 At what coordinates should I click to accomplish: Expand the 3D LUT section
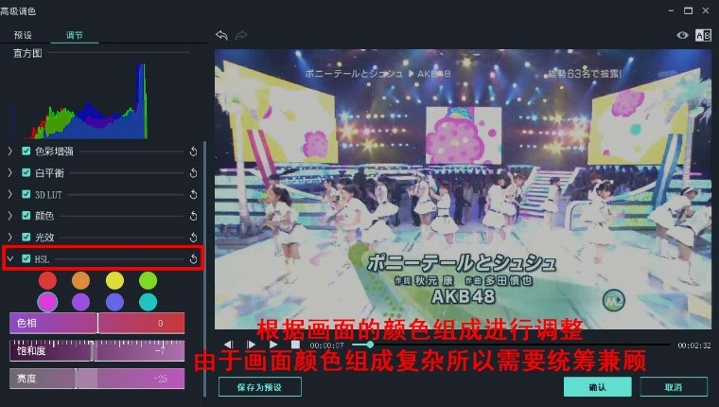(10, 194)
